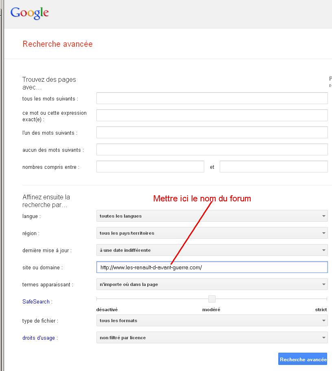Set SafeSearch to 'strict'
Screen dimensions: 332x371
(x=321, y=310)
